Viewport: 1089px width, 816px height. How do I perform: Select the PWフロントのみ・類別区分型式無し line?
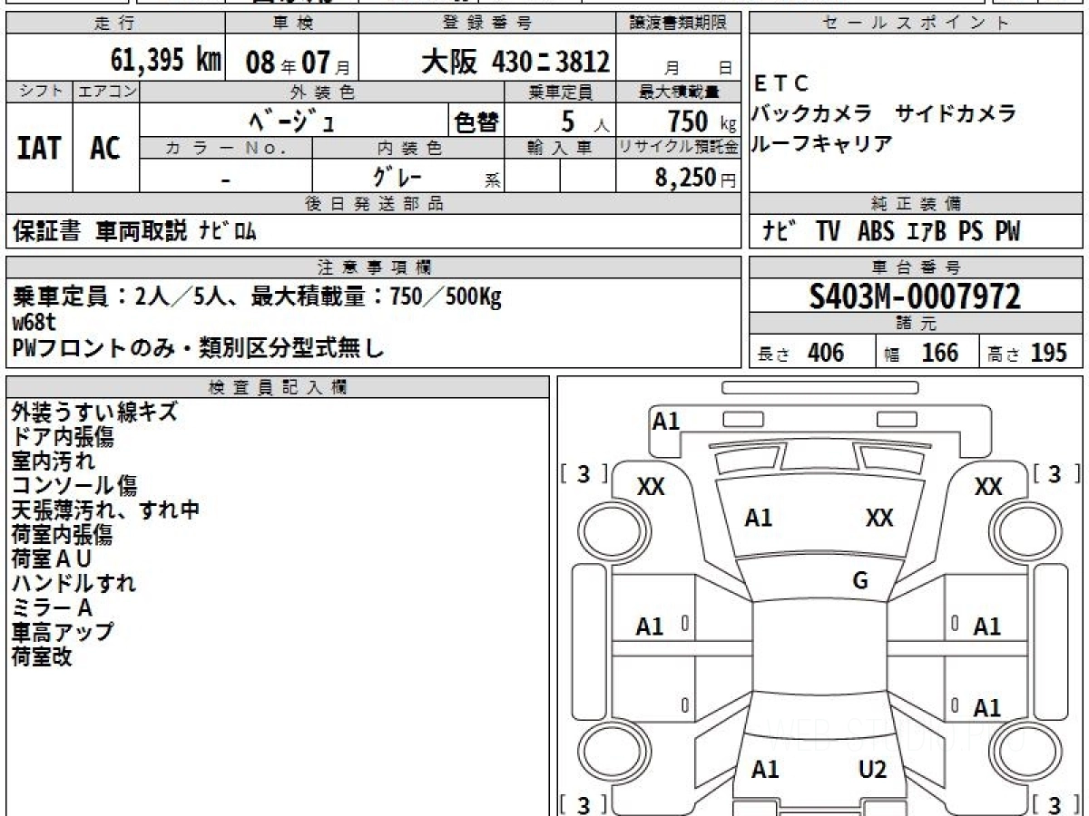199,348
